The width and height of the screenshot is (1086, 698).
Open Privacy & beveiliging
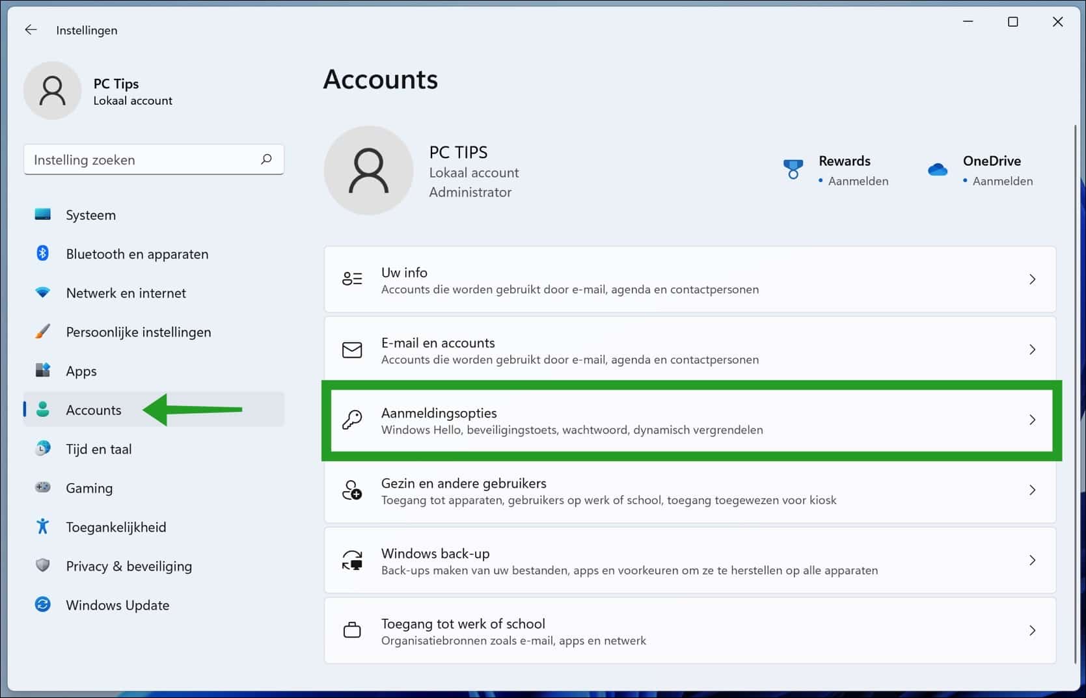(x=154, y=566)
